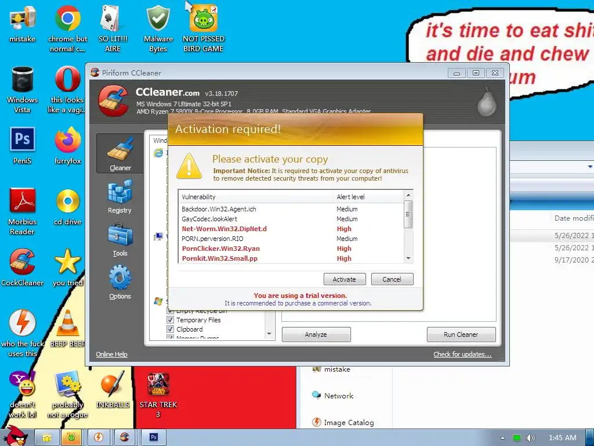The height and width of the screenshot is (446, 594).
Task: Click the pear logo in CCleaner header
Action: tap(487, 102)
